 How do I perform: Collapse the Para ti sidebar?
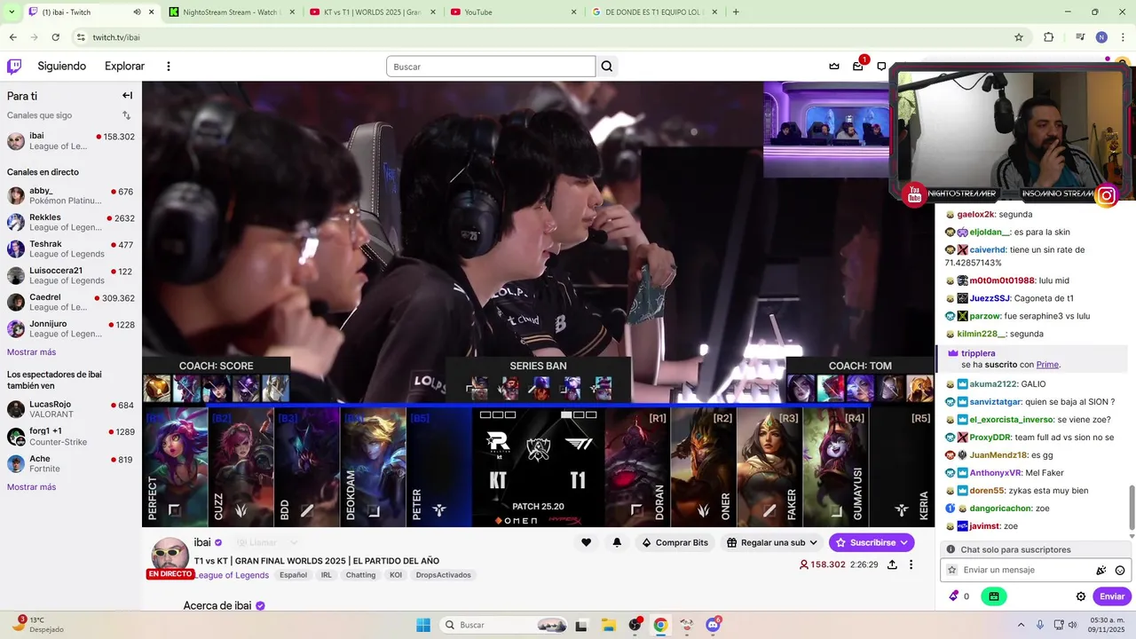point(127,96)
